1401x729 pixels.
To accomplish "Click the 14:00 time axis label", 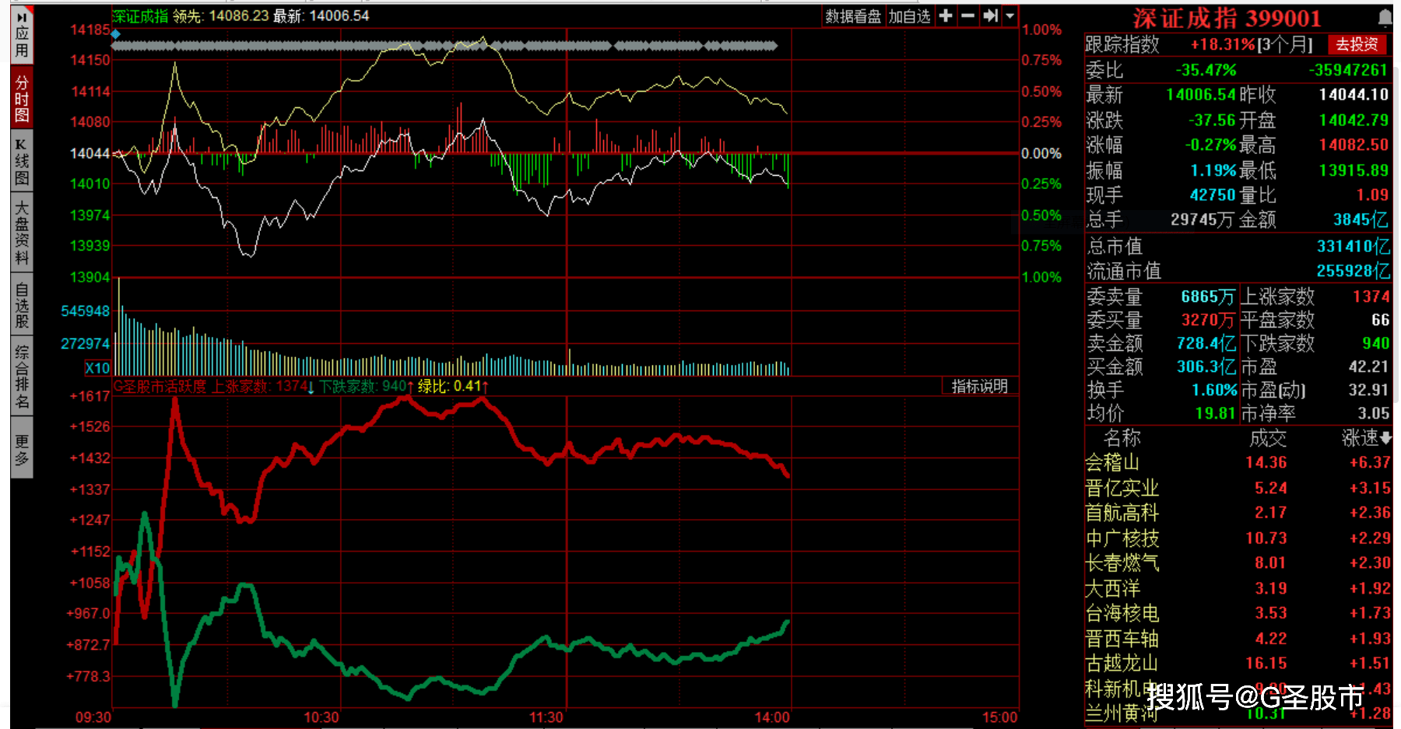I will point(772,717).
